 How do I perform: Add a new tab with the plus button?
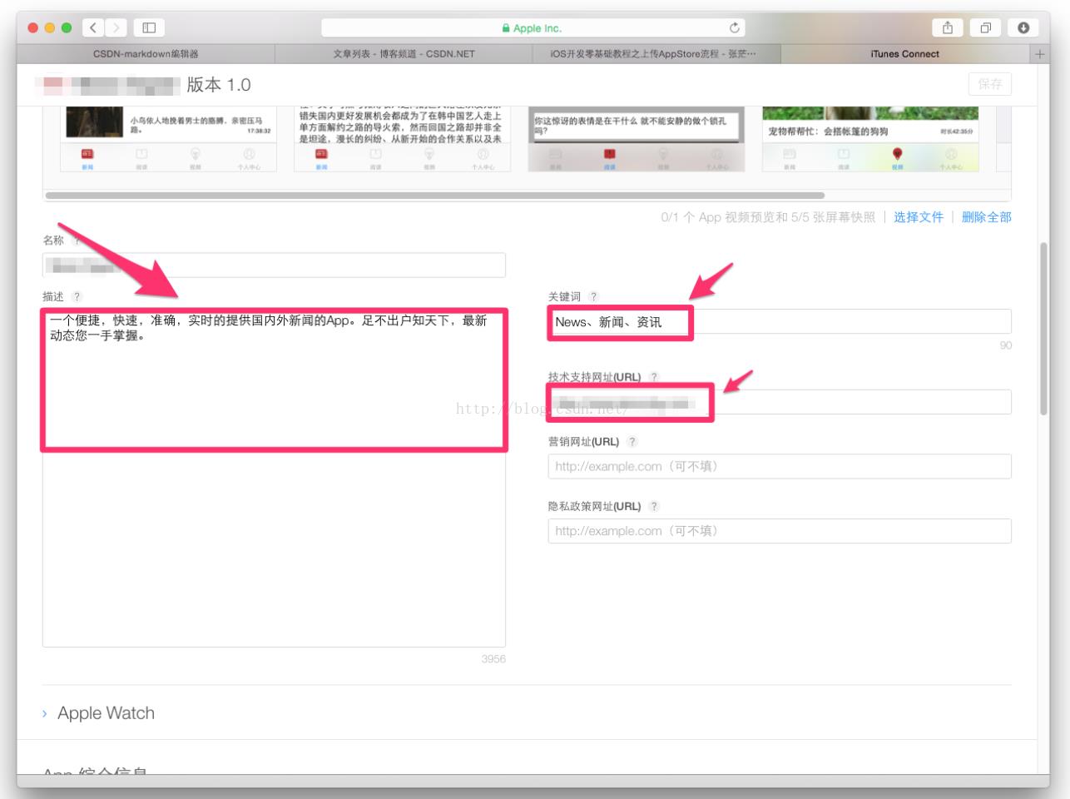[1039, 54]
